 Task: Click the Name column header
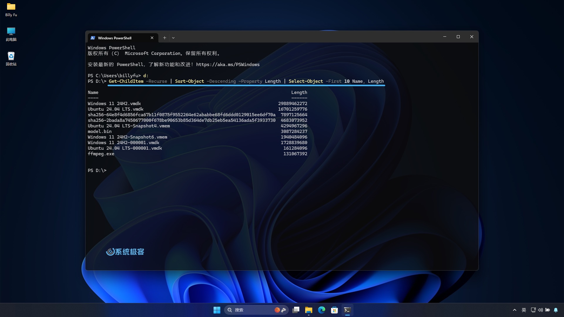point(93,92)
